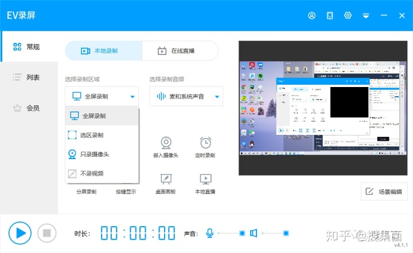The width and height of the screenshot is (413, 253).
Task: Click the crown icon beside 会员
Action: tap(17, 108)
